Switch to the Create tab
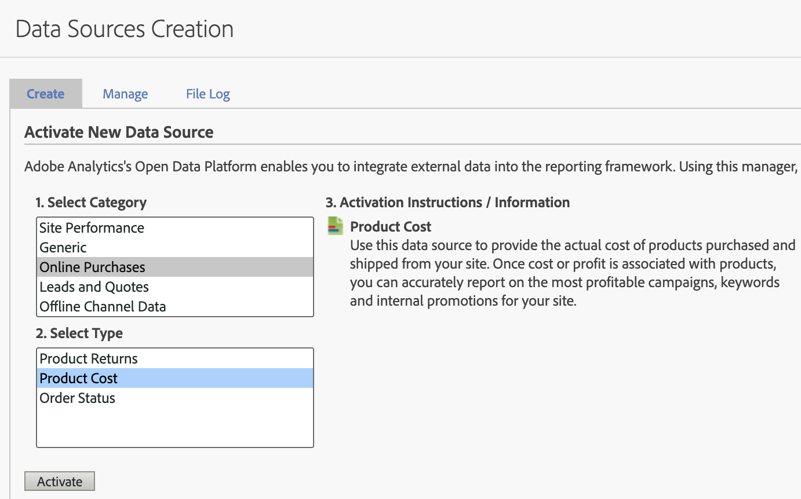 pos(46,94)
